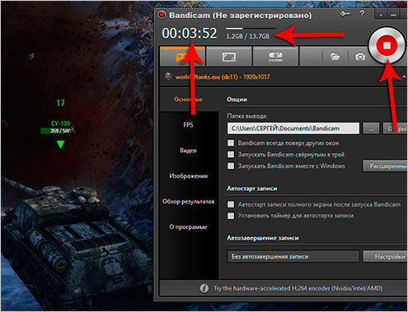Open the FPS settings tab
The height and width of the screenshot is (312, 408).
(188, 125)
